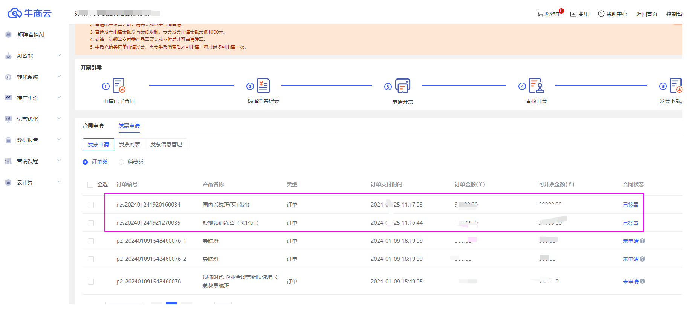Tick checkbox for order nzs202401241921270035
This screenshot has width=700, height=317.
[91, 223]
